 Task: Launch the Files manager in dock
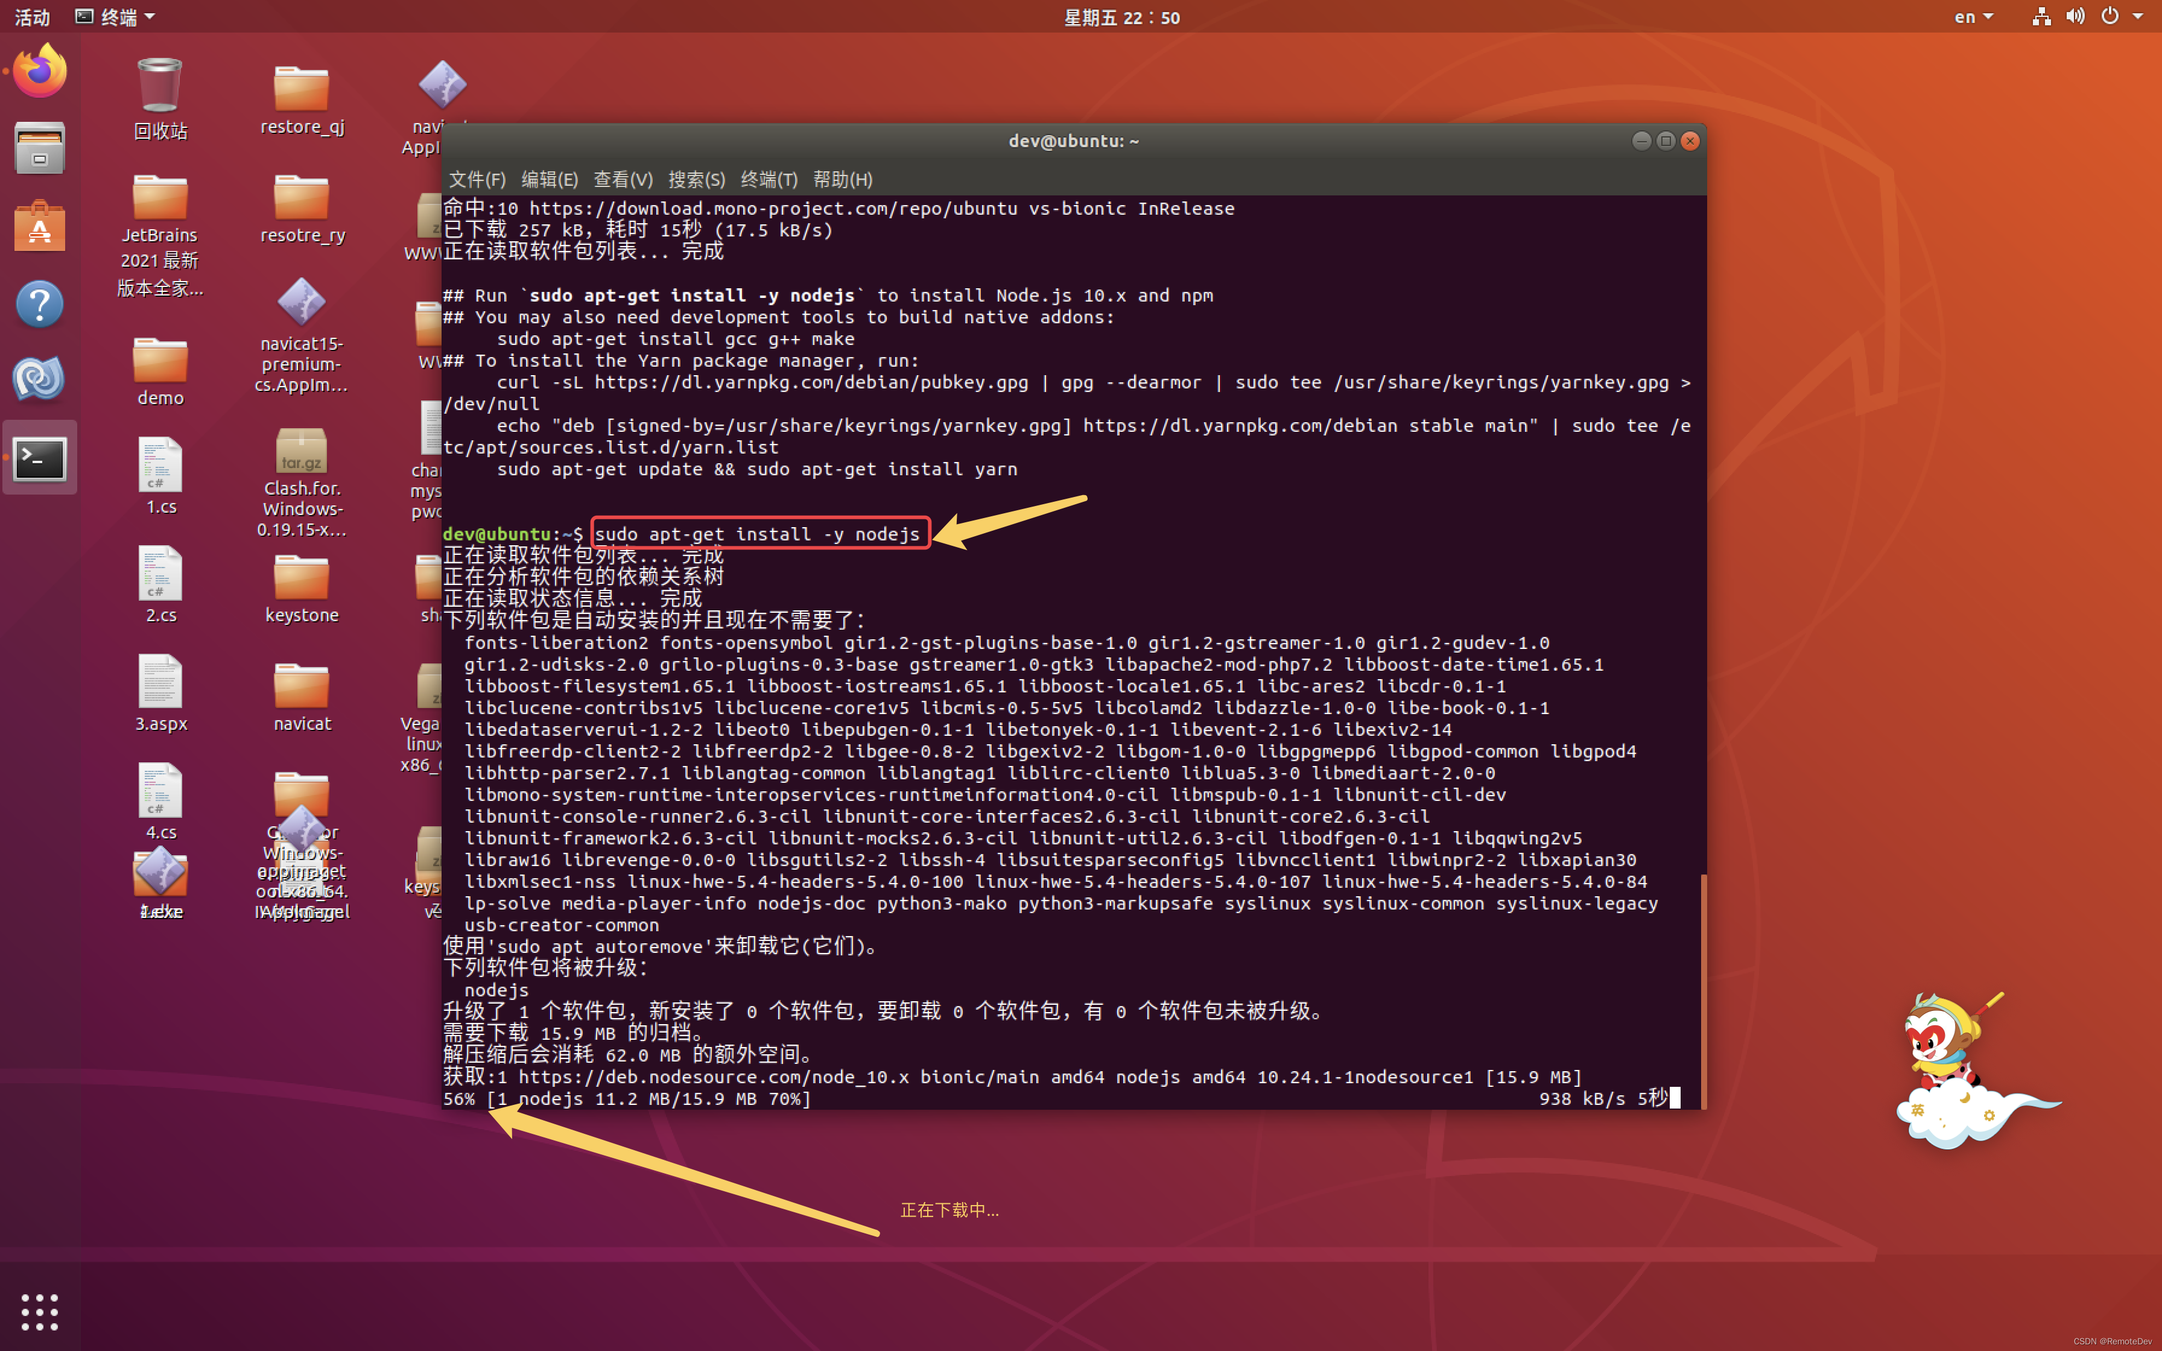coord(39,148)
